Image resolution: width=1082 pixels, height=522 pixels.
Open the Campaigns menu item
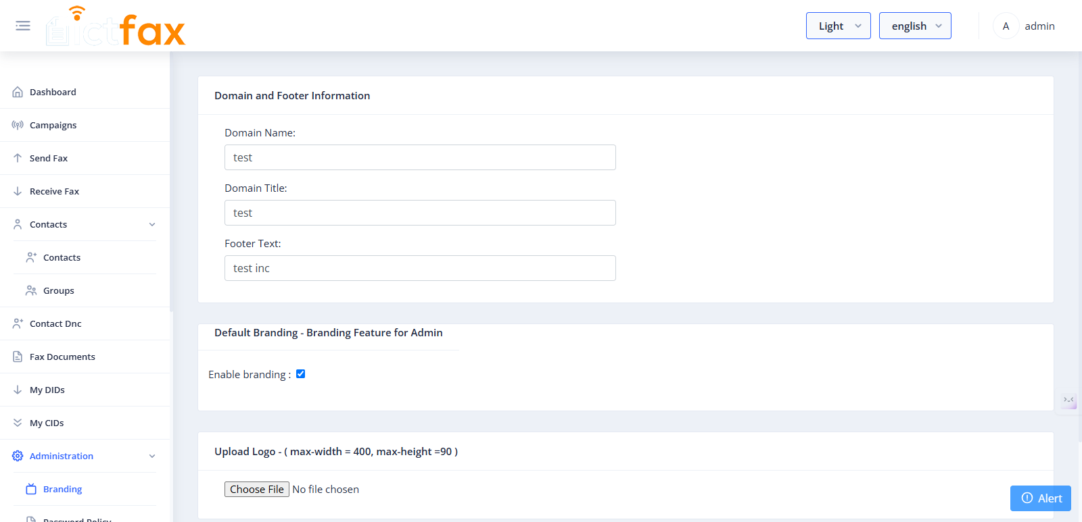[x=85, y=125]
